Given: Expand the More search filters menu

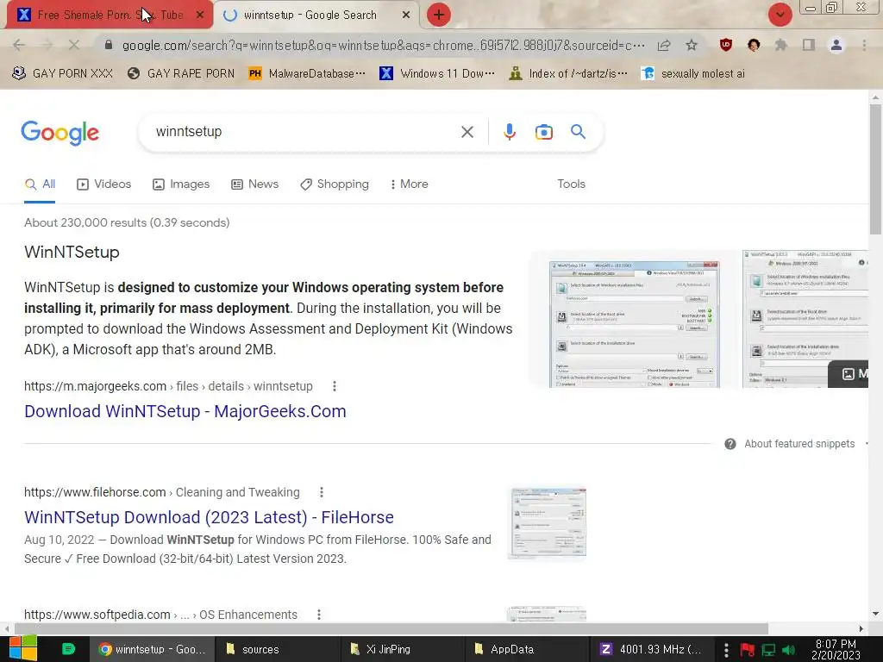Looking at the screenshot, I should (x=410, y=184).
